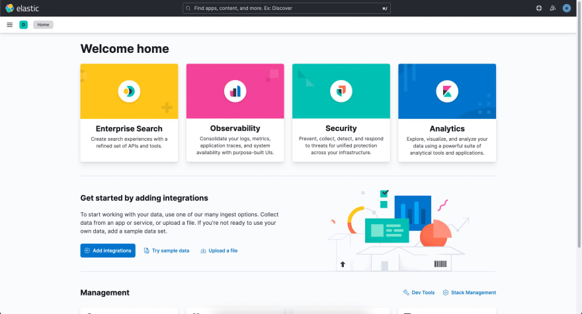Open the Enterprise Search card title
Screen dimensions: 582x314
point(129,128)
